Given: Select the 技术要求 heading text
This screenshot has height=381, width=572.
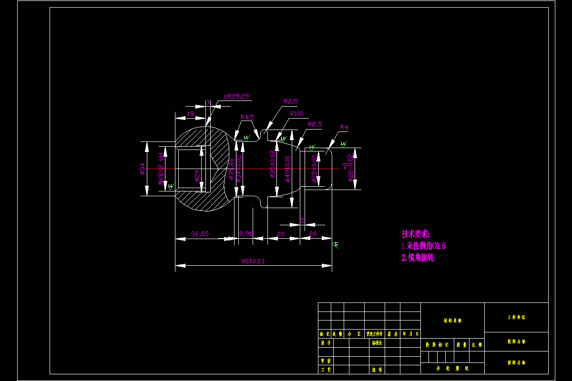Looking at the screenshot, I should pos(416,234).
